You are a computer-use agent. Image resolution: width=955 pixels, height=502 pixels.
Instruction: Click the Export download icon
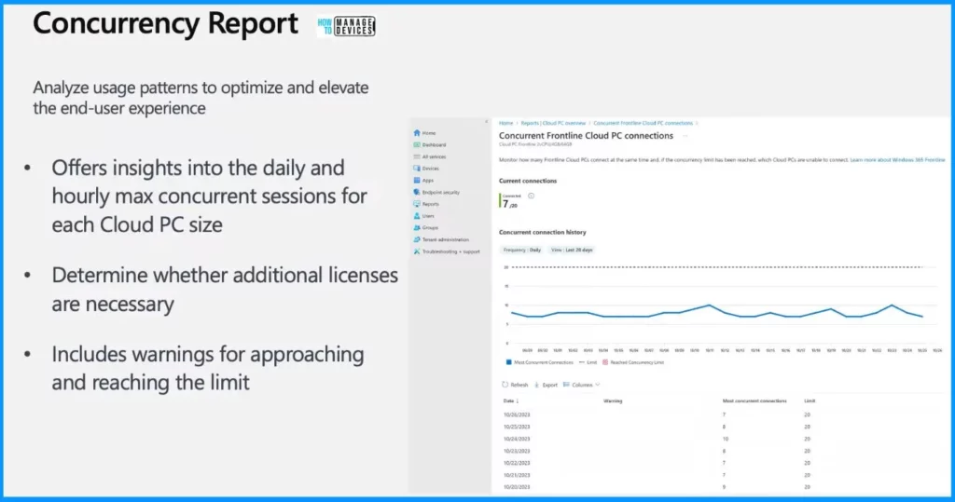pos(536,385)
